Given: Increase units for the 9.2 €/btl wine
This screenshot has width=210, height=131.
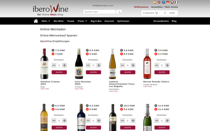Looking at the screenshot, I should pyautogui.click(x=99, y=121).
